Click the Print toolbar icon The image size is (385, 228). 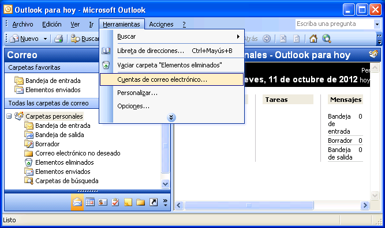click(59, 39)
